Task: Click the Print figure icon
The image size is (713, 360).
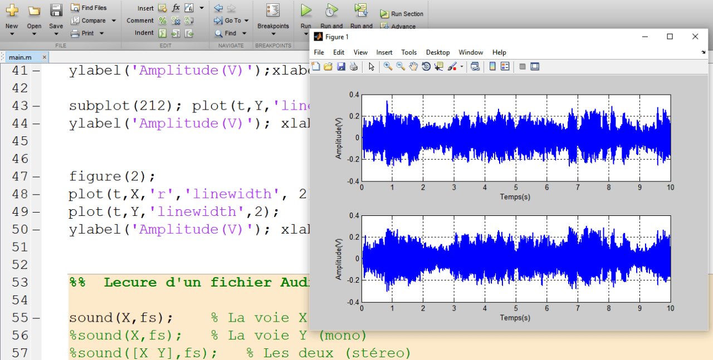Action: tap(354, 66)
